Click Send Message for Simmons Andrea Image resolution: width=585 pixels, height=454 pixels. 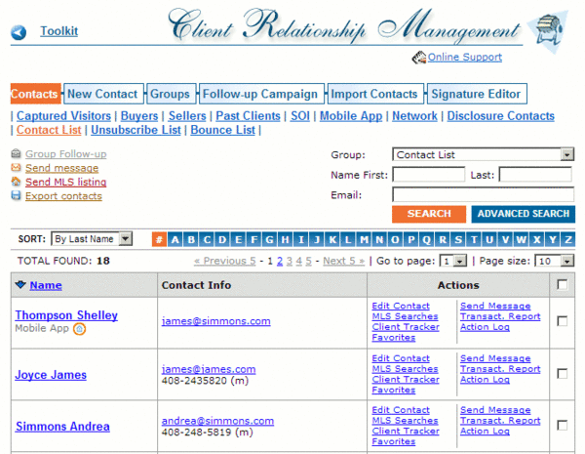click(x=495, y=410)
